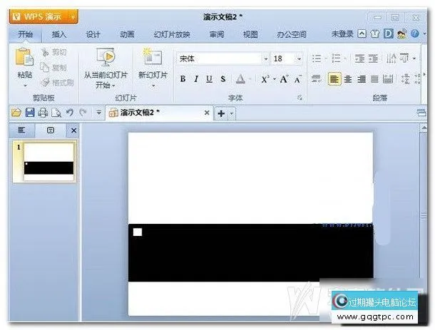Increase font size with large A icon

point(284,79)
